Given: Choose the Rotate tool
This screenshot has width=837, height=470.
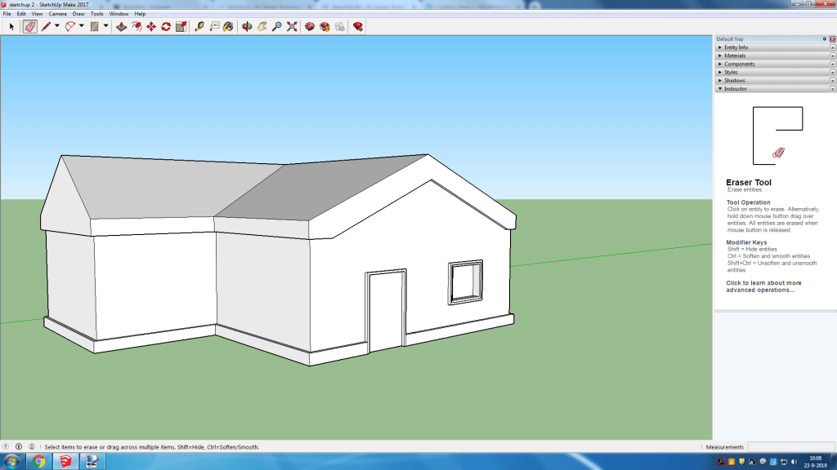Looking at the screenshot, I should (x=166, y=26).
